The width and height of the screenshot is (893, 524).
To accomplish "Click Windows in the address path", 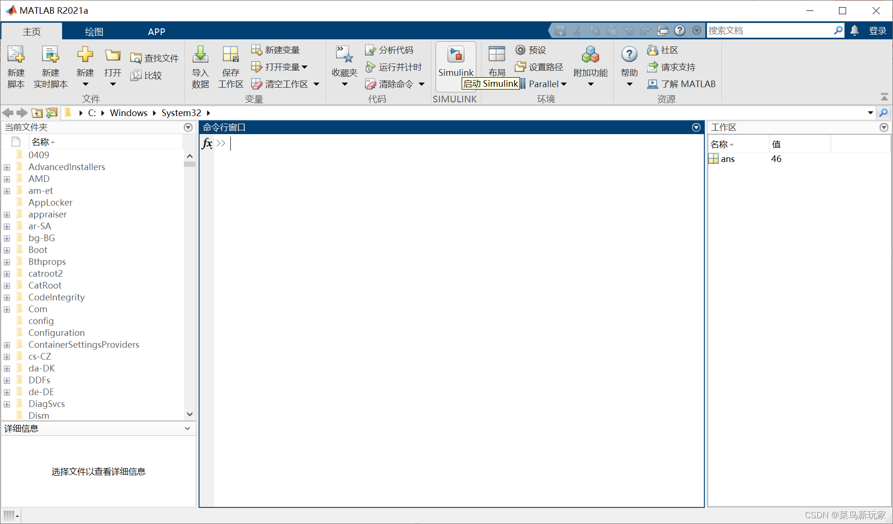I will 128,113.
